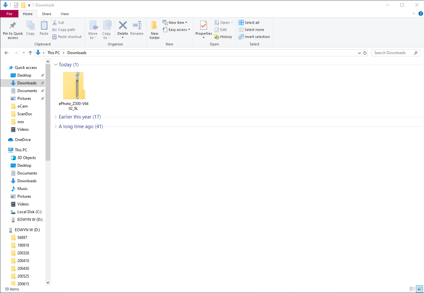
Task: Open the Properties ribbon button
Action: 203,26
